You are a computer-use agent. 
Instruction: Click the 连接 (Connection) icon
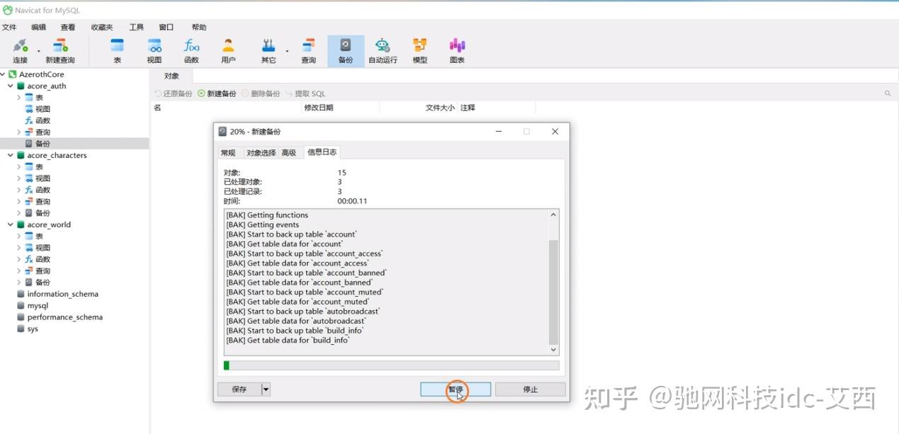pyautogui.click(x=18, y=50)
